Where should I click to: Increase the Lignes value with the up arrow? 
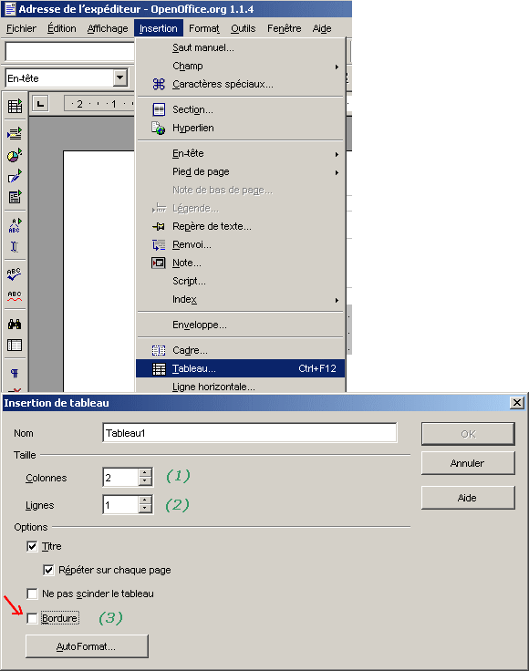(146, 500)
